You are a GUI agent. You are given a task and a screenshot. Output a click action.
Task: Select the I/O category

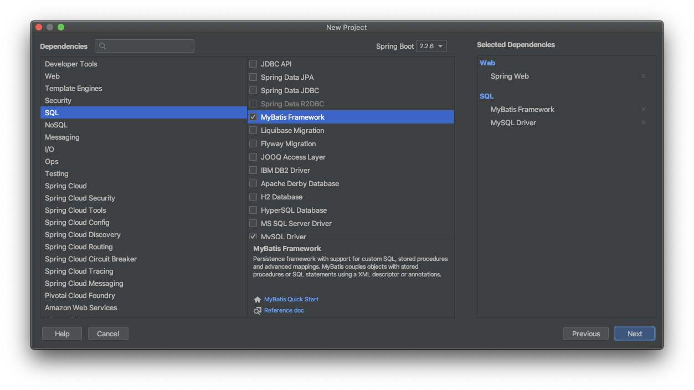tap(143, 150)
